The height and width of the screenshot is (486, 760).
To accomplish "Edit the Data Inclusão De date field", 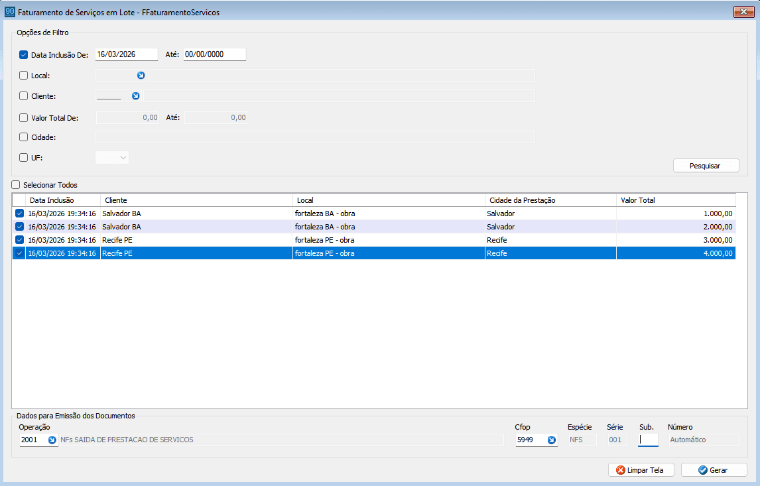I will (x=127, y=54).
